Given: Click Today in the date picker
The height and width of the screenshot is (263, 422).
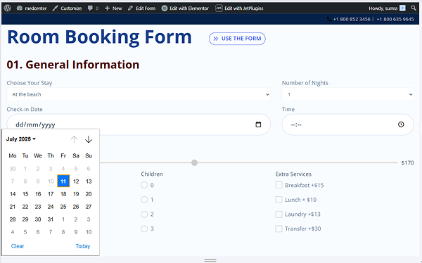Looking at the screenshot, I should click(x=82, y=246).
